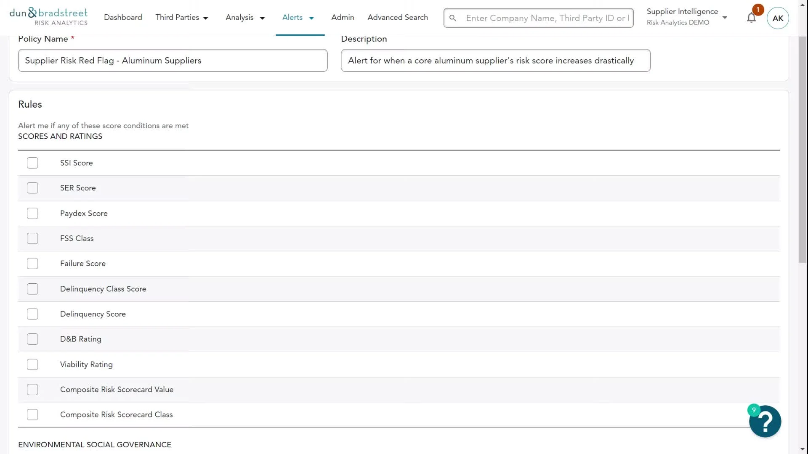Click the Dun & Bradstreet logo
808x454 pixels.
tap(48, 17)
